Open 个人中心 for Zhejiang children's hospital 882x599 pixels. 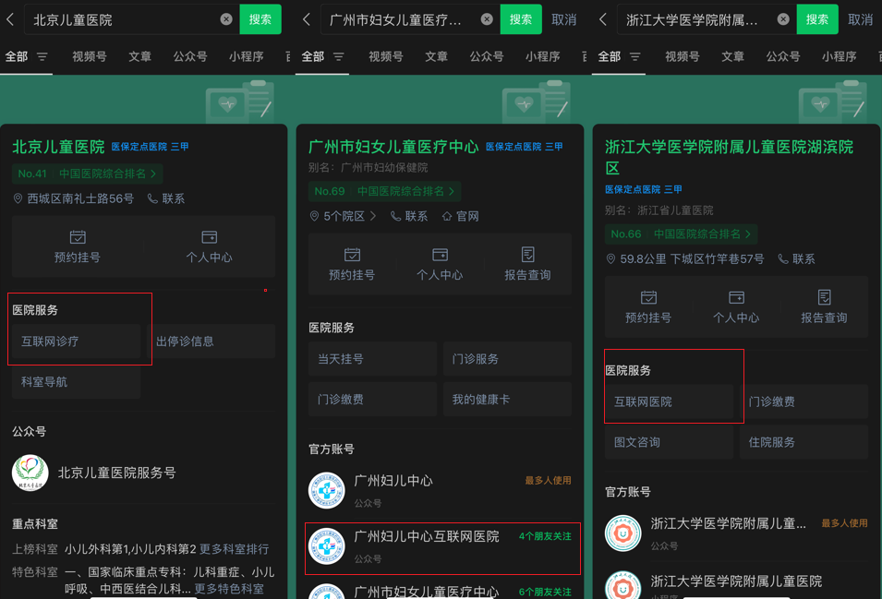pyautogui.click(x=736, y=306)
